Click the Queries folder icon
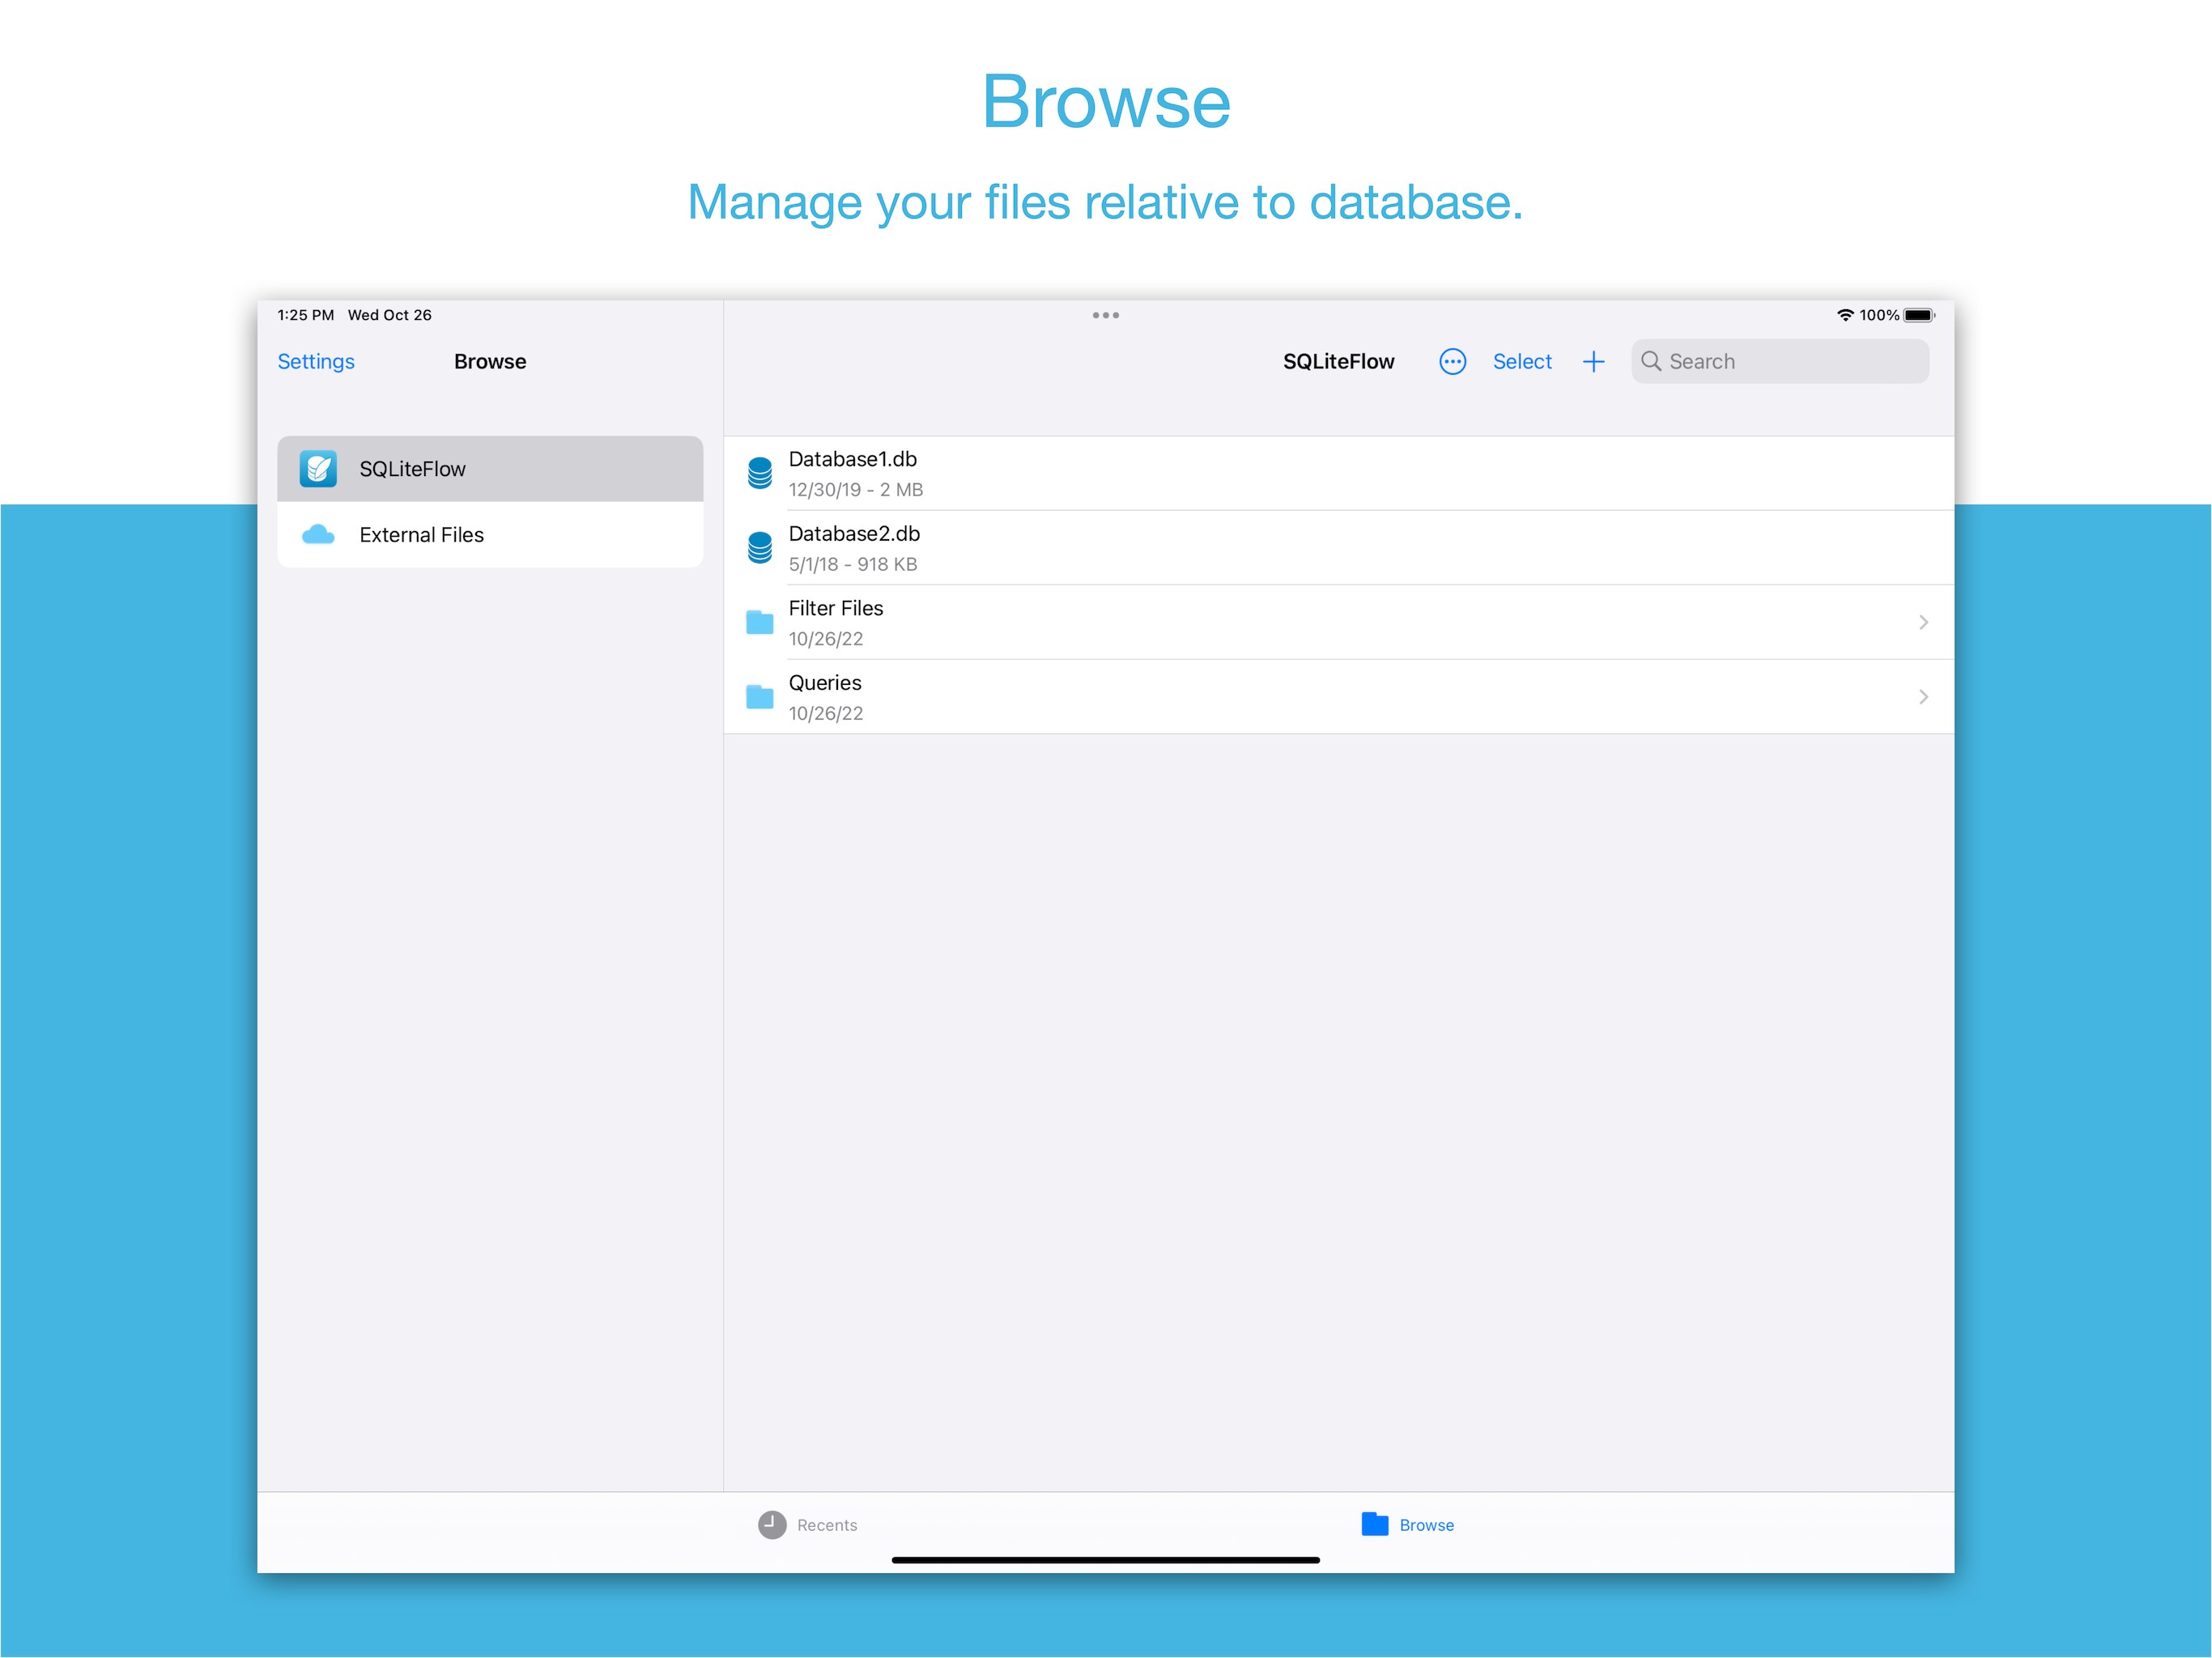Screen dimensions: 2212x1658 760,697
